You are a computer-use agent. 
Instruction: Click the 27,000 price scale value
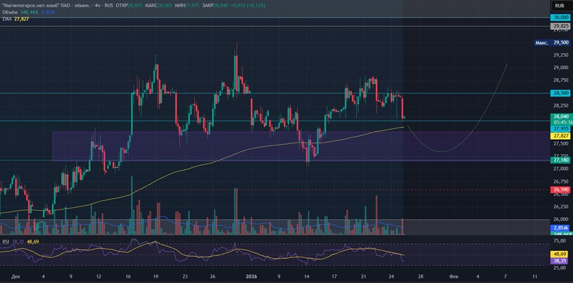(562, 169)
